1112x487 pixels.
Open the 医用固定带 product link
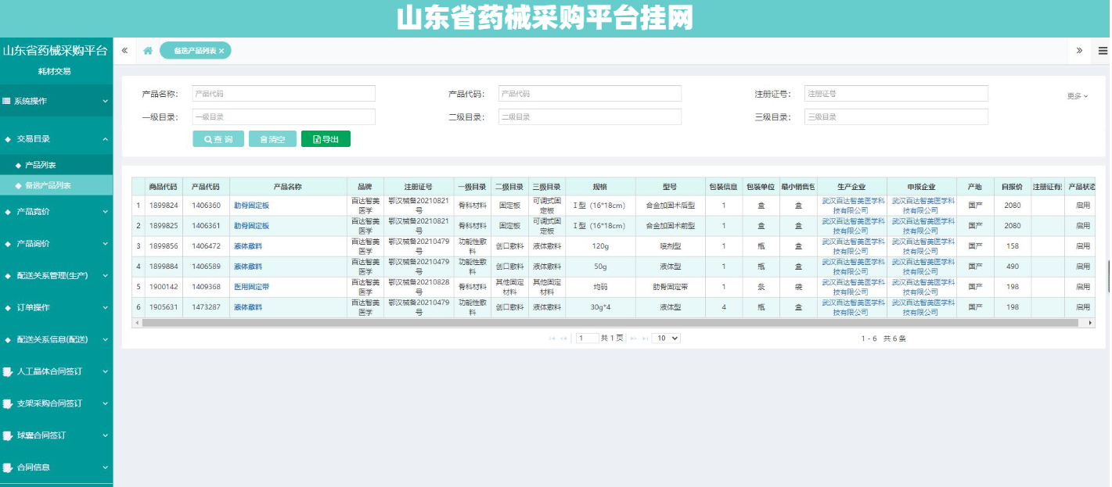click(x=251, y=287)
